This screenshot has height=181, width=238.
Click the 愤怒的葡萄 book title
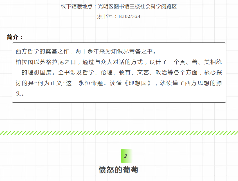point(118,170)
